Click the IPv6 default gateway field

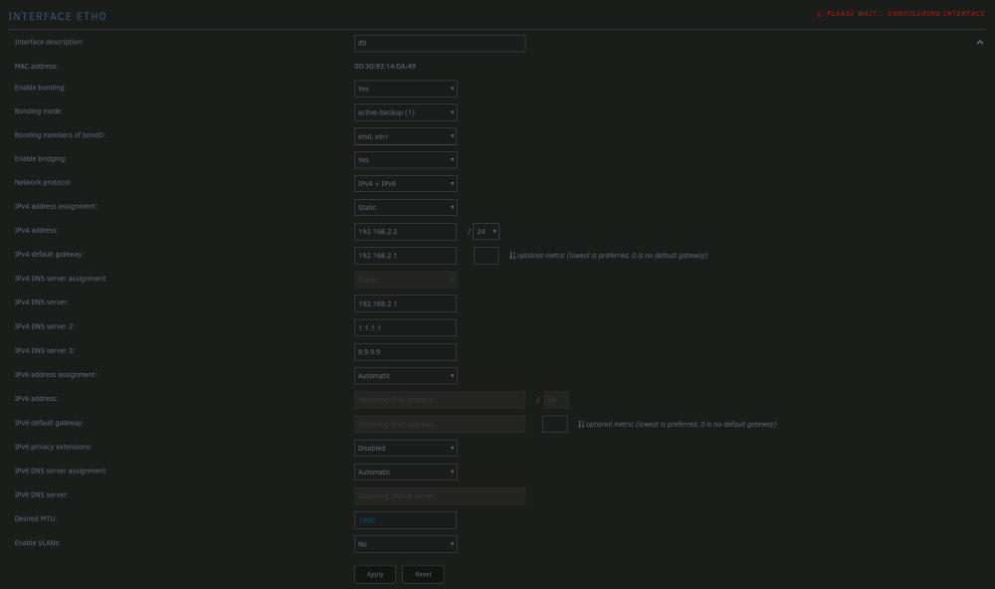pos(439,424)
